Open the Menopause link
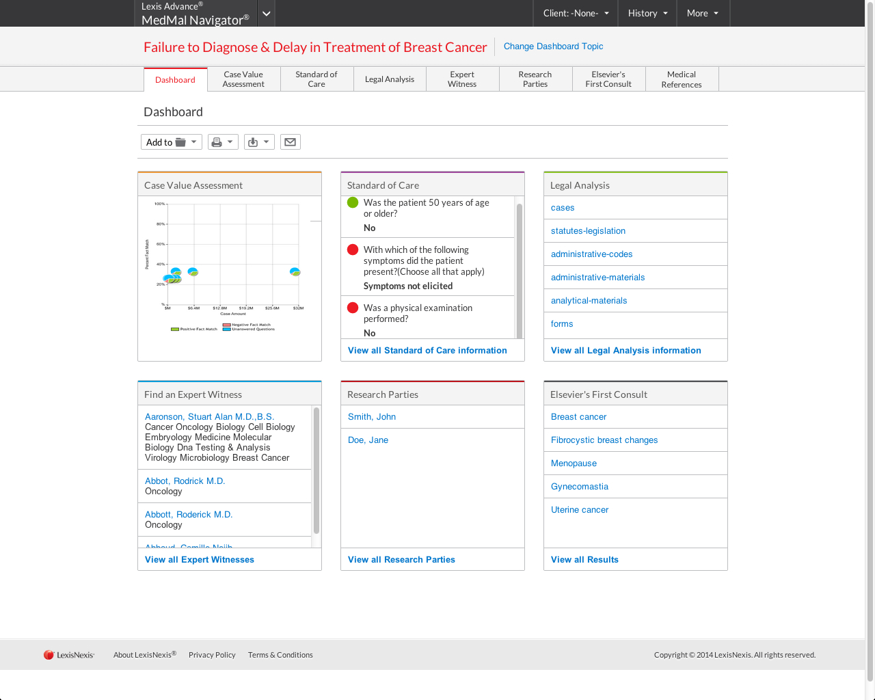 574,463
